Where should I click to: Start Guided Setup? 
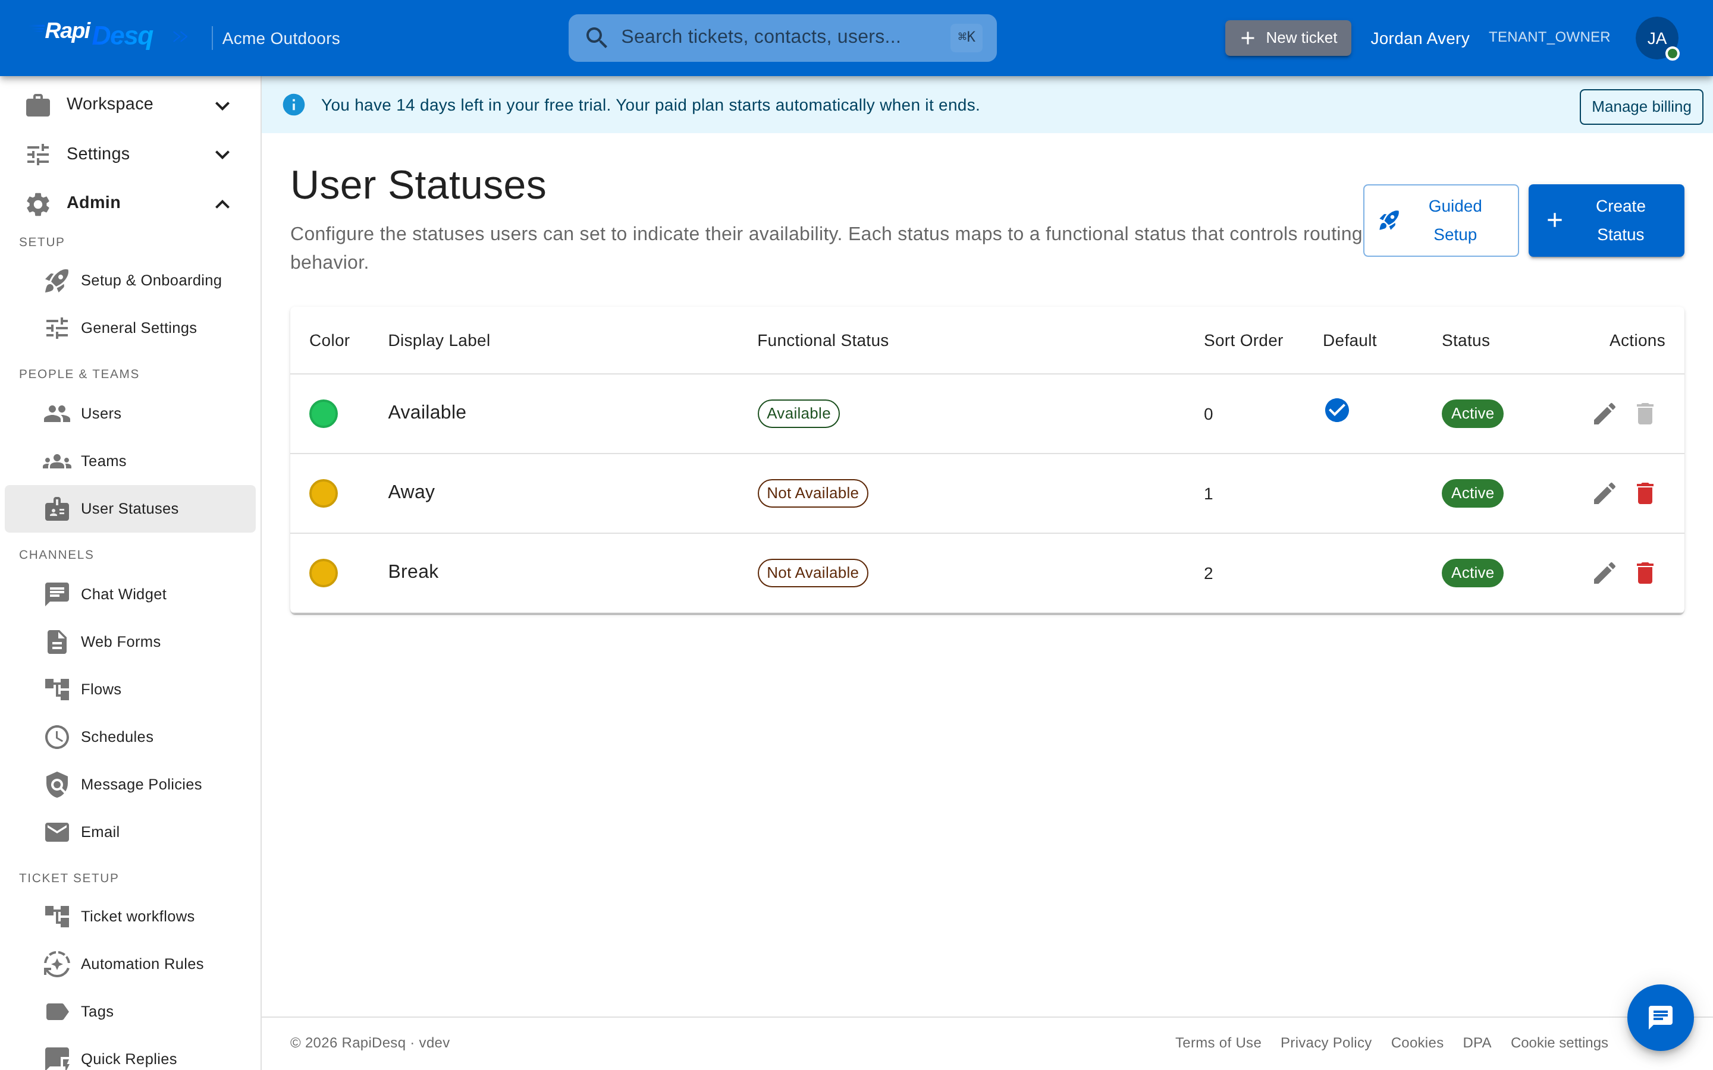[x=1441, y=221]
